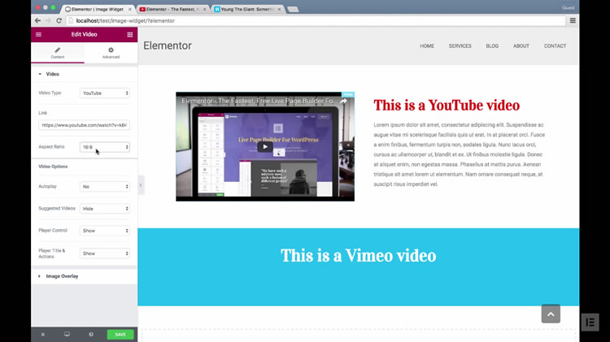Viewport: 610px width, 342px height.
Task: Play the YouTube video preview
Action: point(264,147)
